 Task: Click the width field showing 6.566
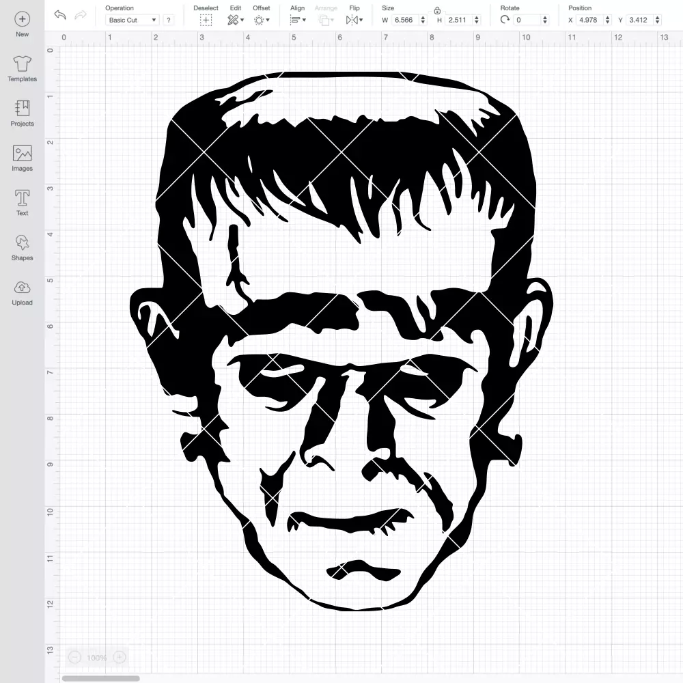click(x=404, y=20)
